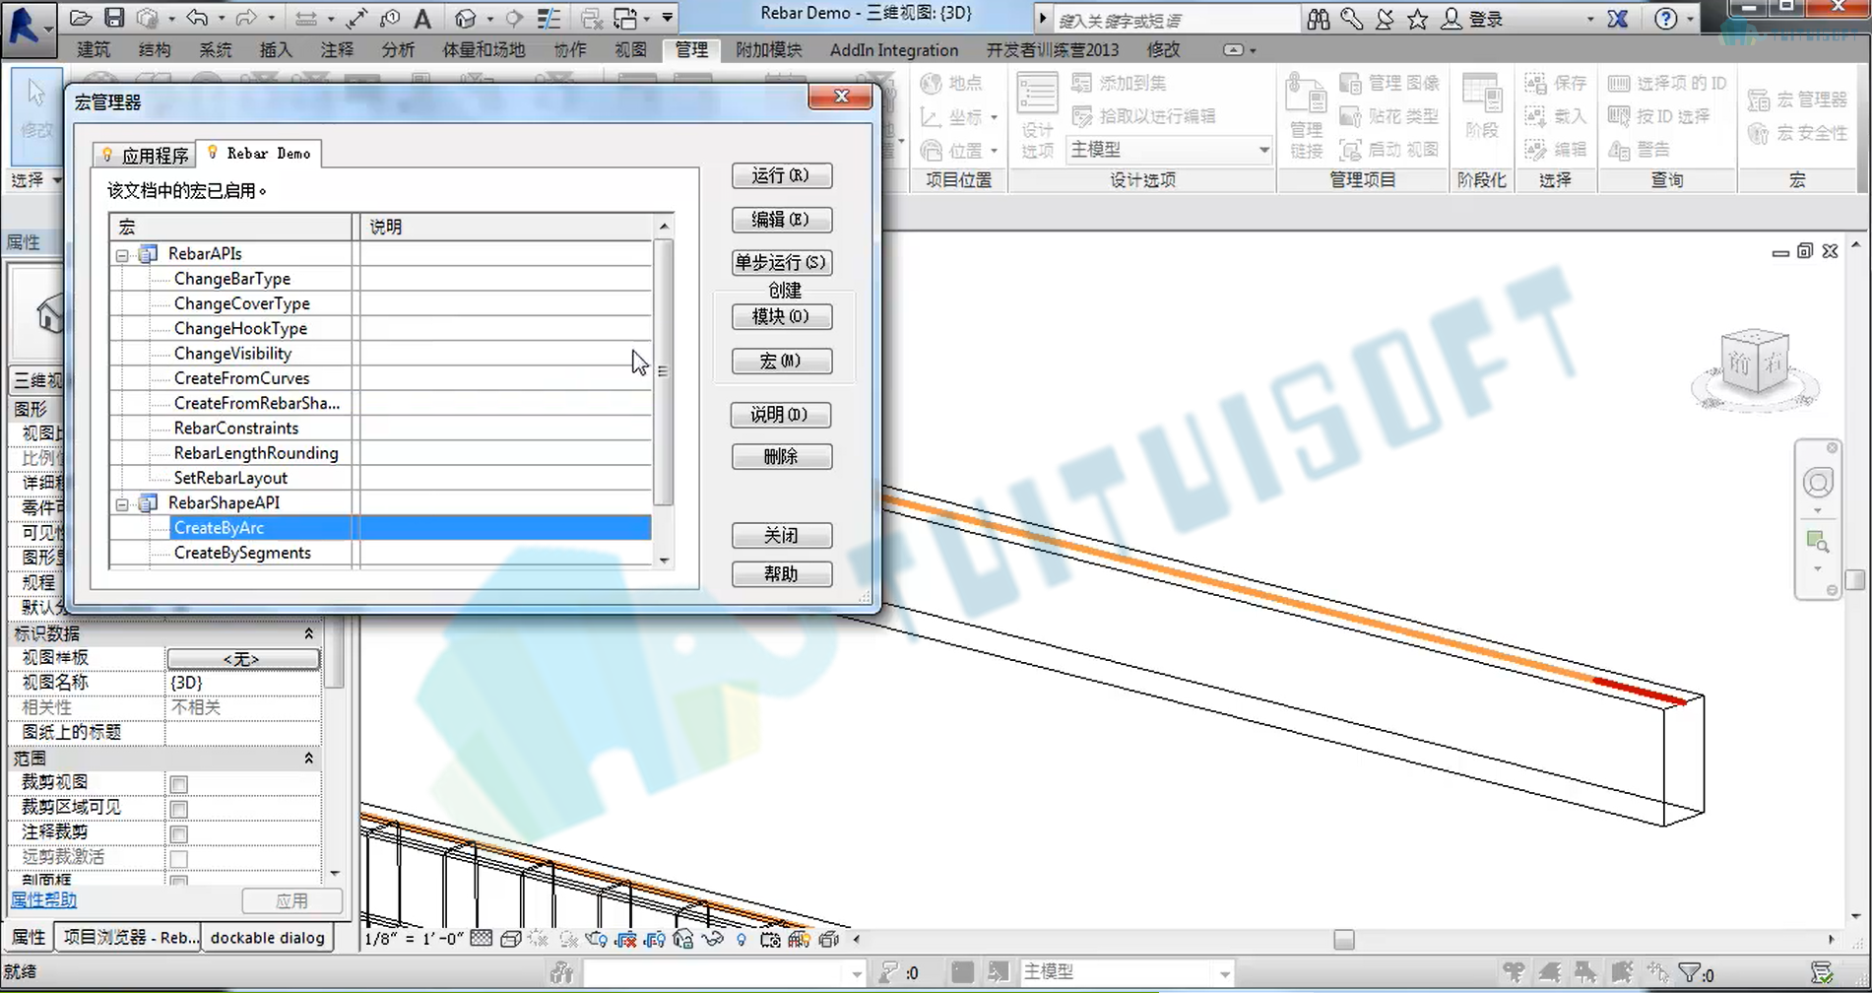Click the macro list vertical scrollbar thumb

[664, 372]
